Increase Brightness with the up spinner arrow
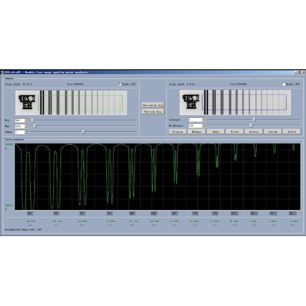Viewport: 306px width, 306px height. coord(203,125)
